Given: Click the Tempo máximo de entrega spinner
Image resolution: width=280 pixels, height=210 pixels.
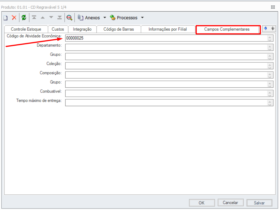Looking at the screenshot, I should (x=270, y=103).
